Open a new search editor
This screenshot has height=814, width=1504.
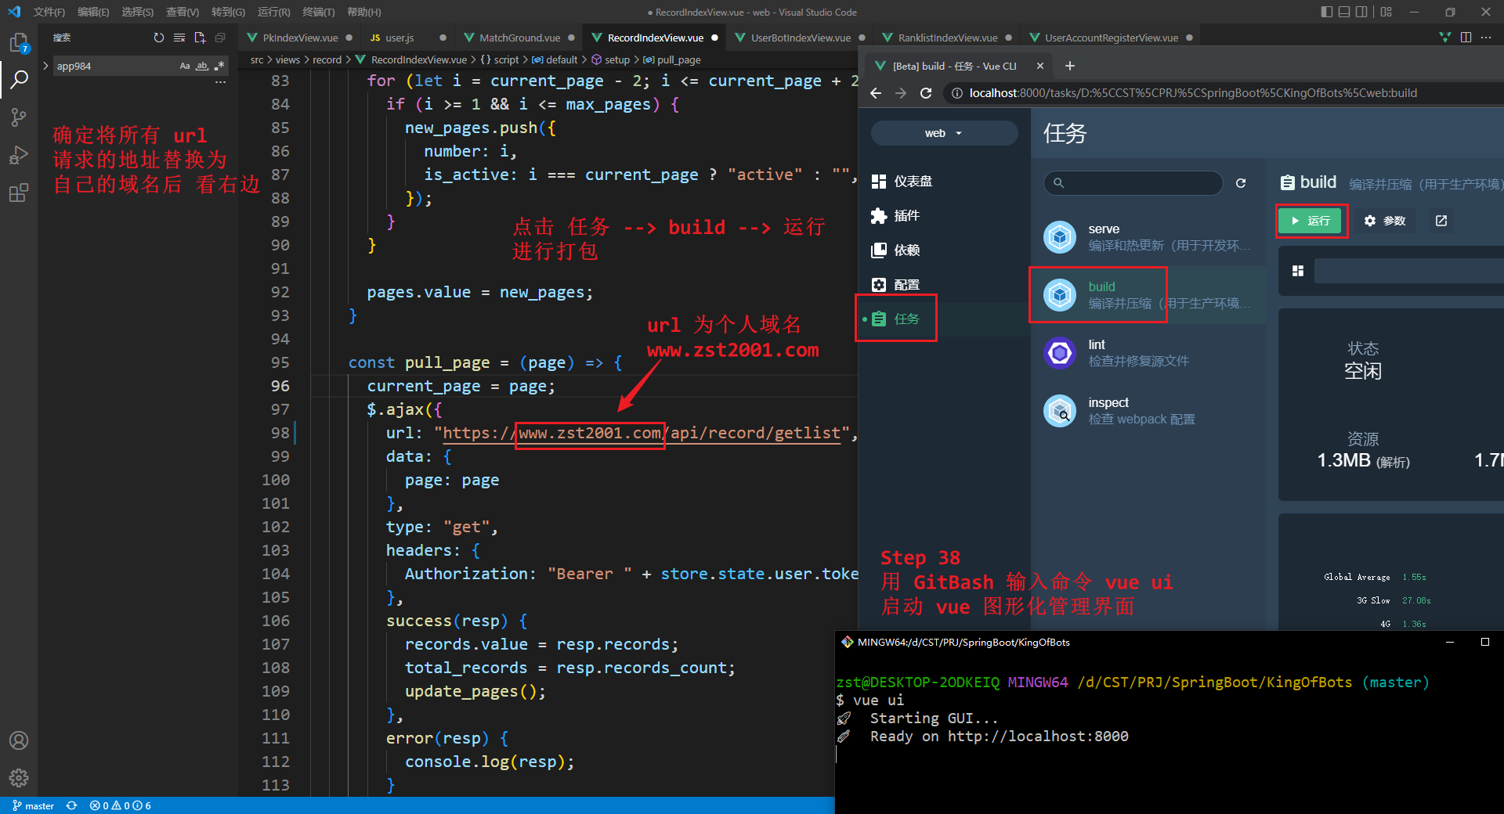(200, 38)
